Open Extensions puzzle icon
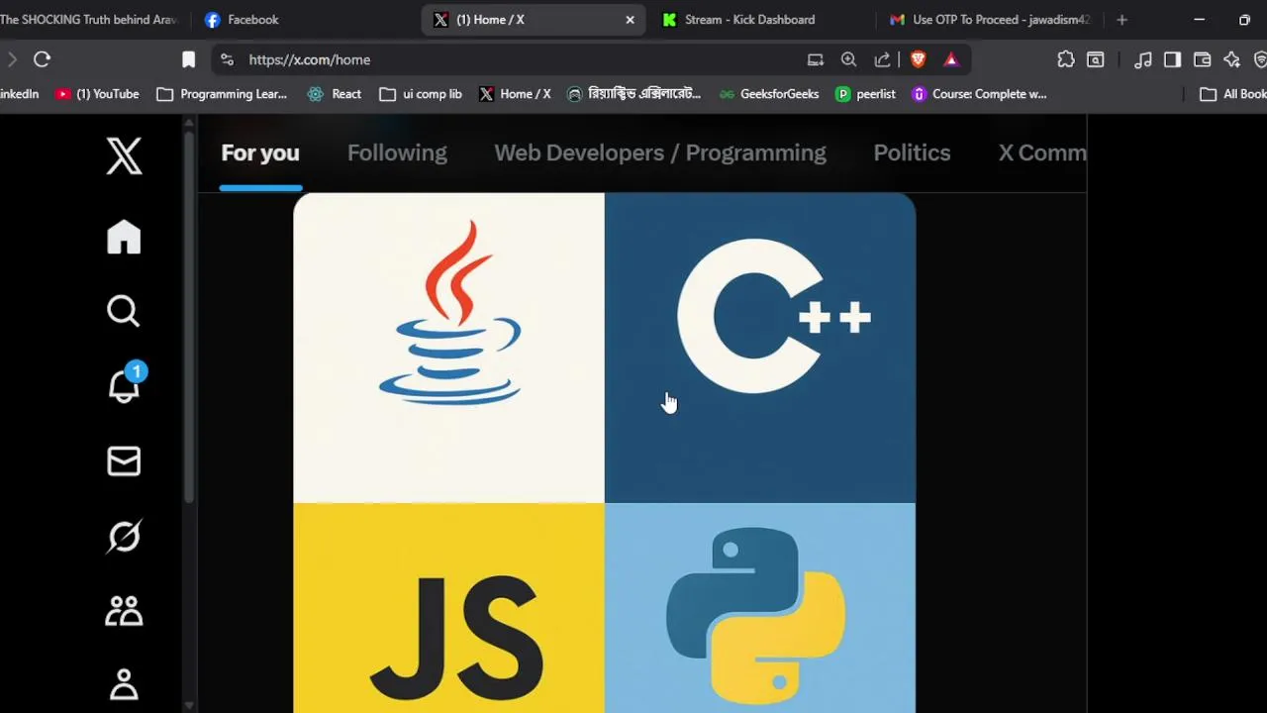The height and width of the screenshot is (713, 1267). pos(1066,59)
